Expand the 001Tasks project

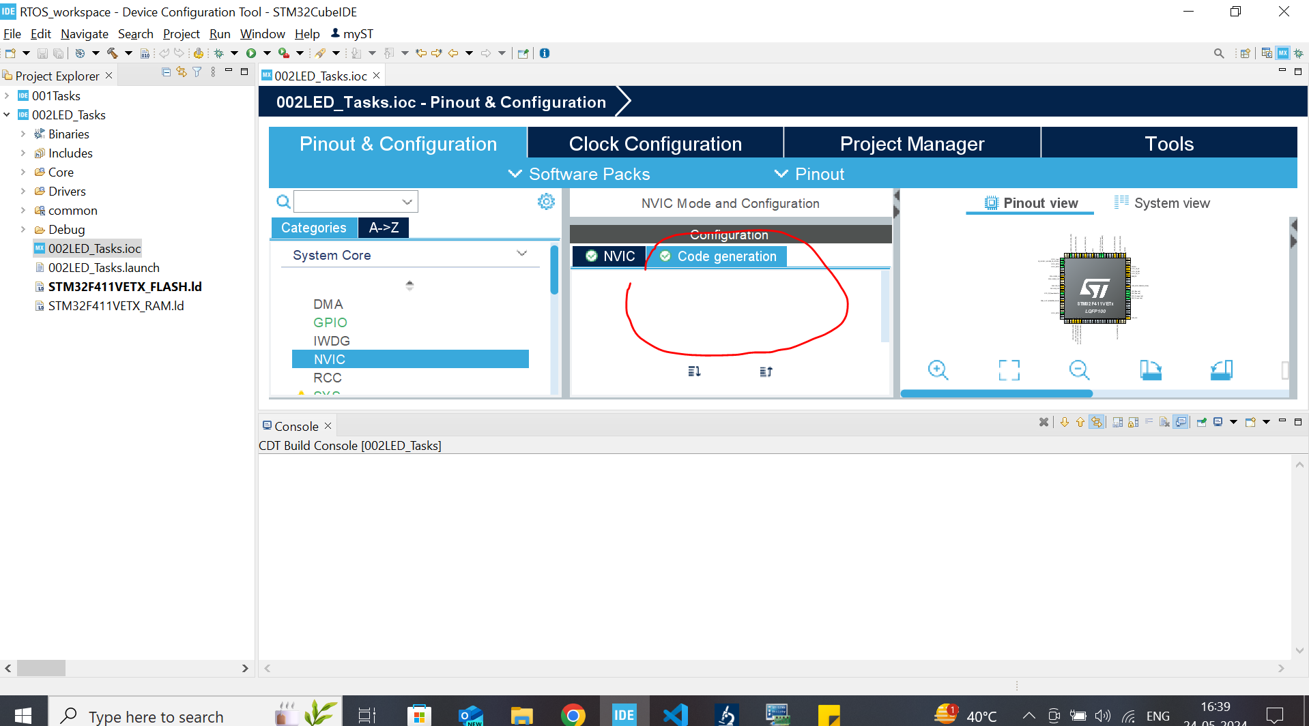(8, 96)
